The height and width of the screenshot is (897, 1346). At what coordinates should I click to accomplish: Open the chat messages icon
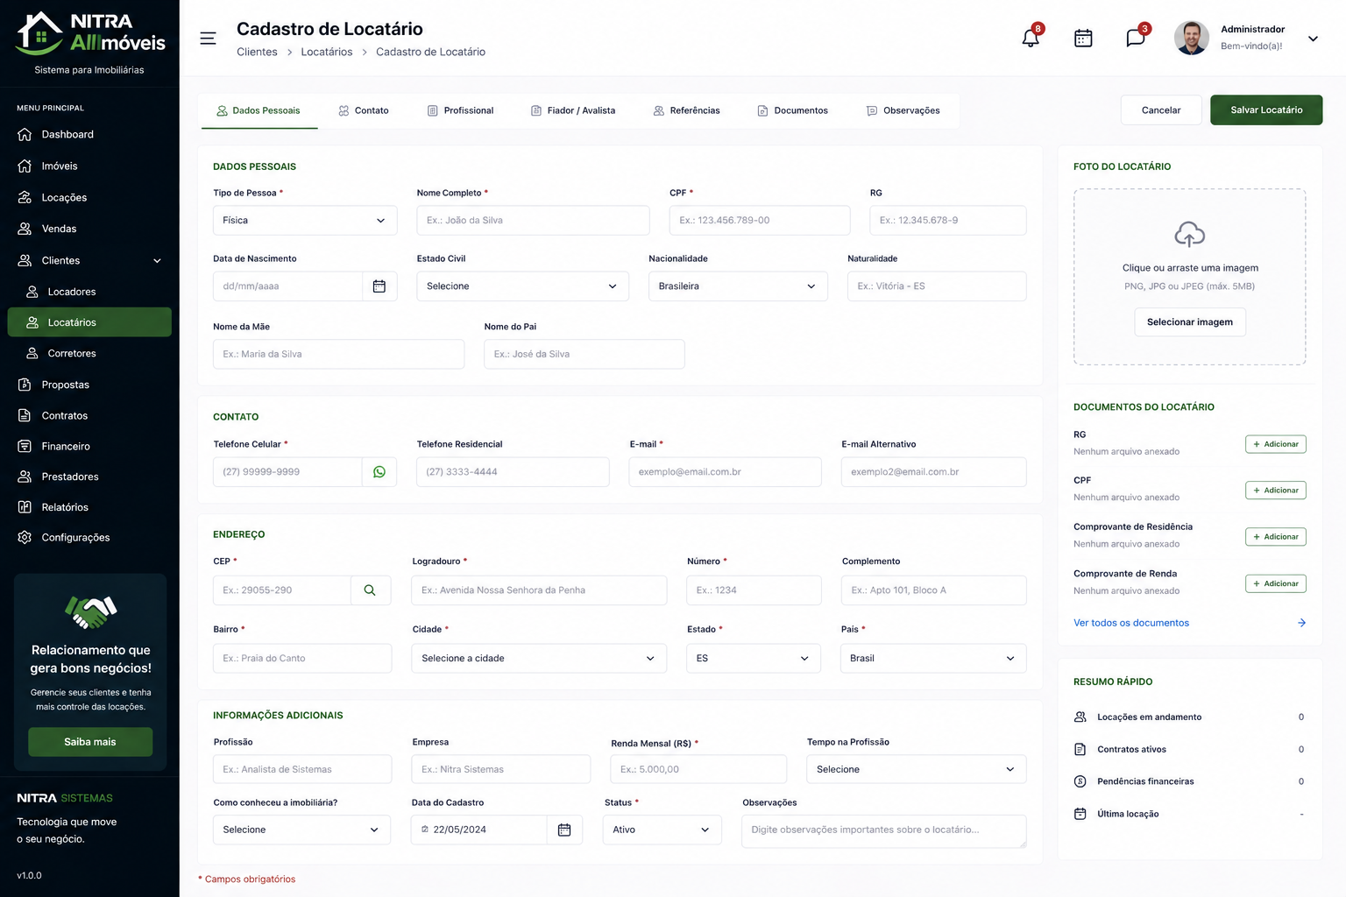click(1136, 39)
